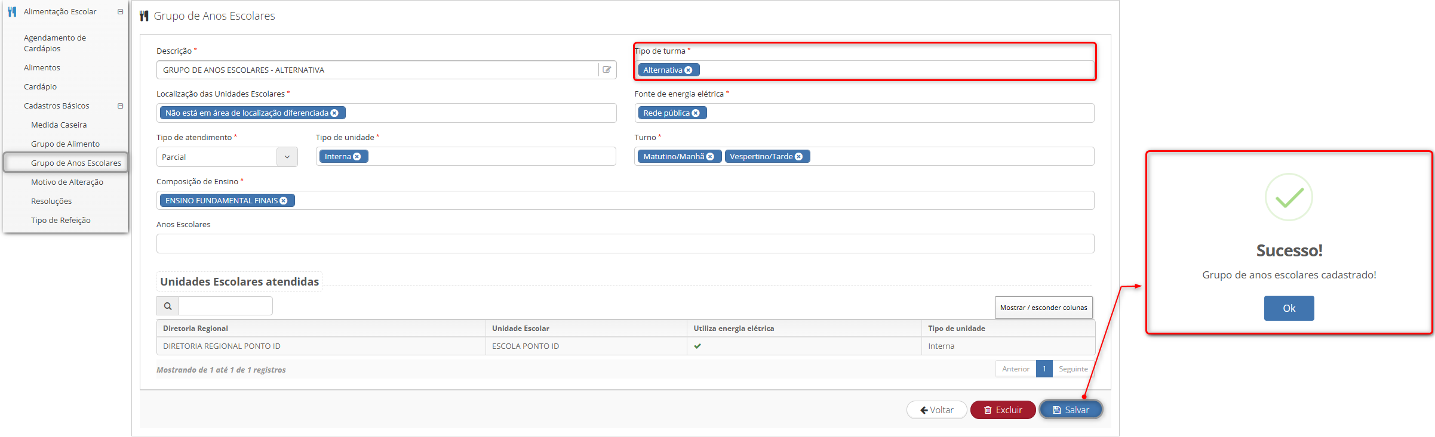Remove the Rede pública tag

point(696,113)
